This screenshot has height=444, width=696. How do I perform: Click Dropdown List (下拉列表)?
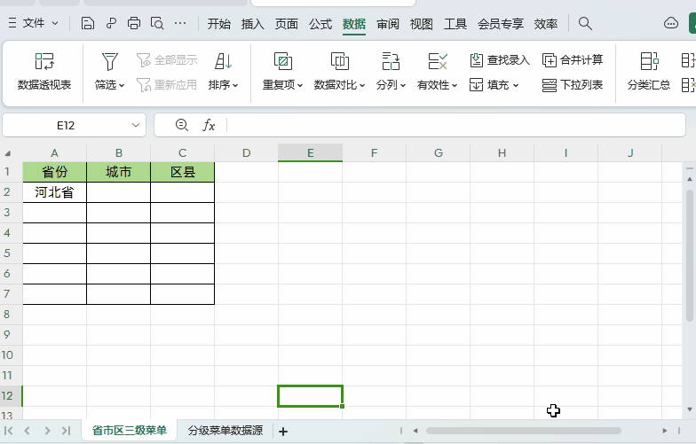[572, 85]
